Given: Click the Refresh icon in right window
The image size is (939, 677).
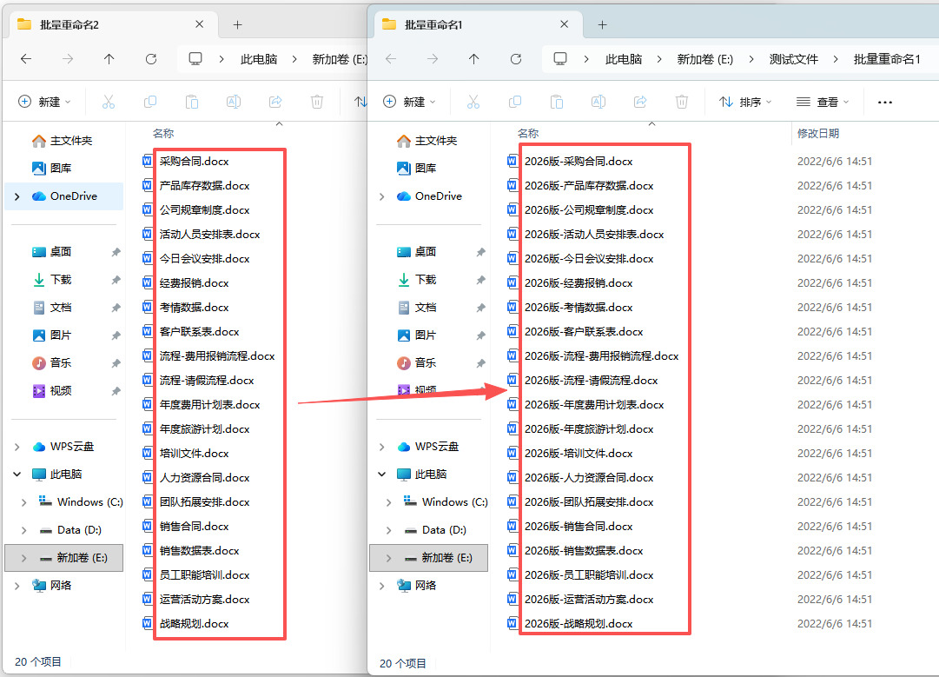Looking at the screenshot, I should coord(516,59).
